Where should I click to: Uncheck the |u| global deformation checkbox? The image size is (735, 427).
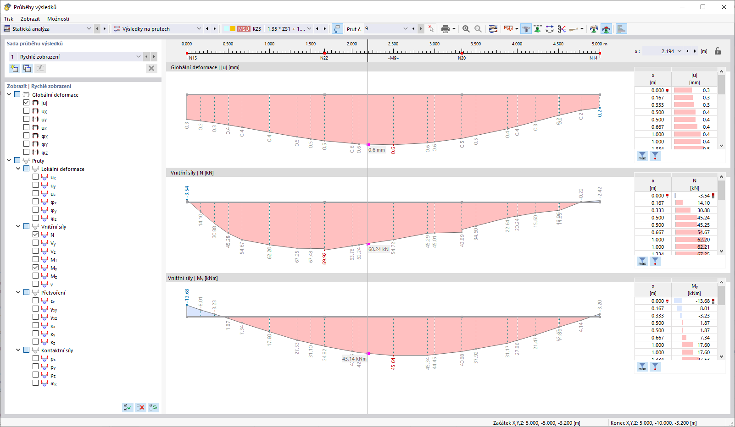pyautogui.click(x=27, y=103)
